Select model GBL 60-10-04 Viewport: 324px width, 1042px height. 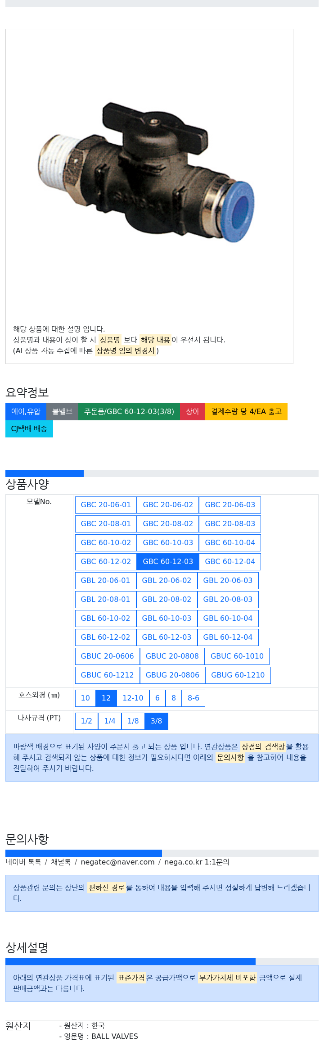(x=228, y=619)
